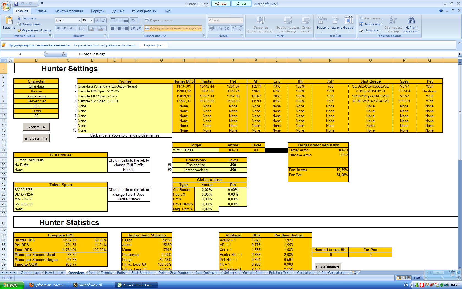
Task: Click the fill color bucket icon
Action: (x=92, y=28)
